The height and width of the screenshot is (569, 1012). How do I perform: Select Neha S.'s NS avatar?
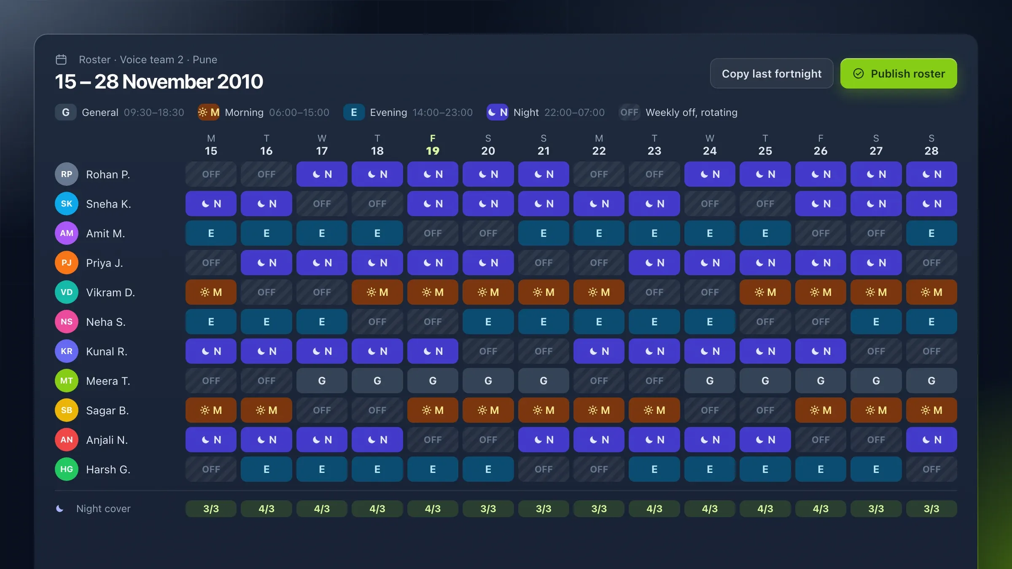tap(67, 322)
